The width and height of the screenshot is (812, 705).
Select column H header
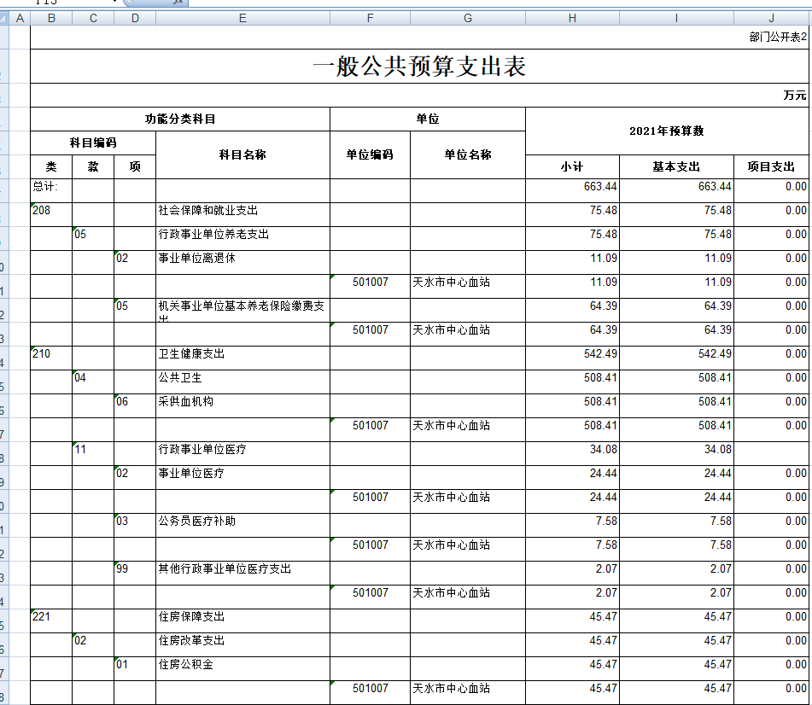coord(572,18)
